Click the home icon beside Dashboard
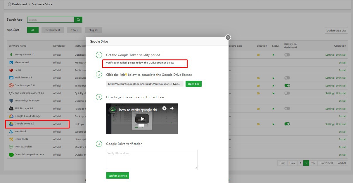The image size is (353, 183). (x=9, y=4)
